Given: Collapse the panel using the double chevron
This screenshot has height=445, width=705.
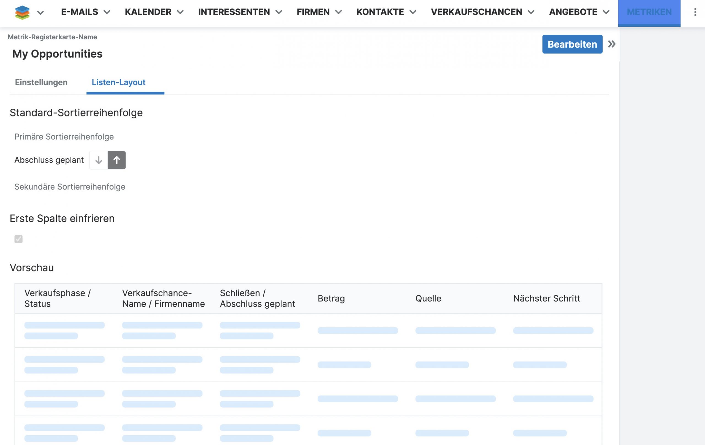Looking at the screenshot, I should (x=611, y=44).
